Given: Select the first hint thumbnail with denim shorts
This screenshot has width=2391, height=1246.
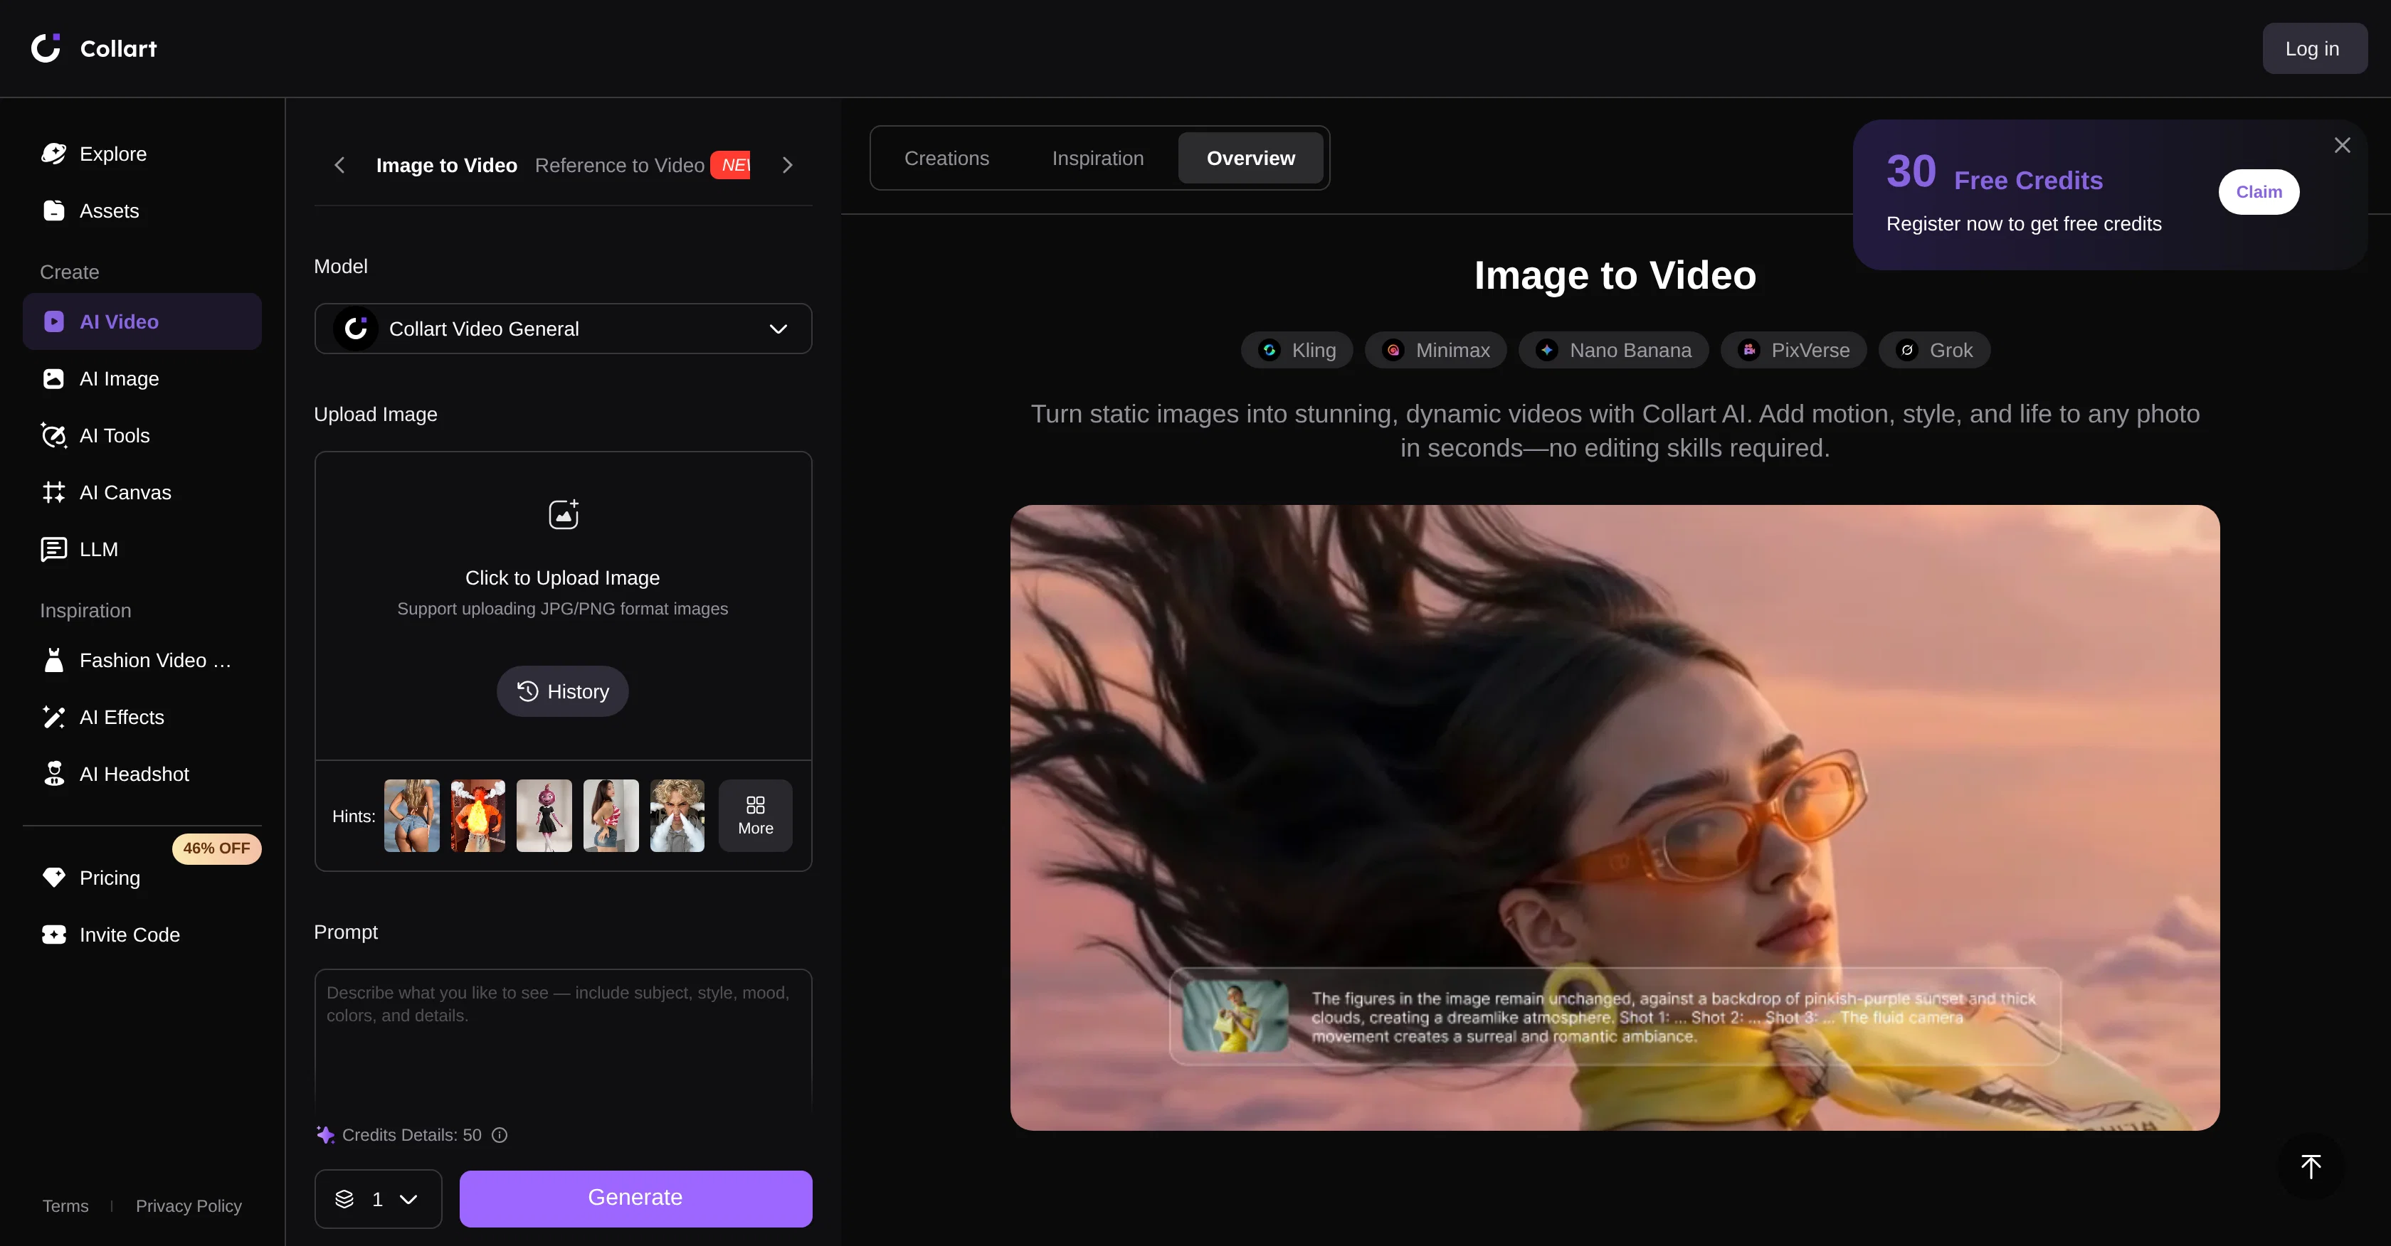Looking at the screenshot, I should click(411, 816).
